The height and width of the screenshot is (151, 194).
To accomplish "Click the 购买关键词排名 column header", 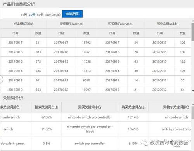I will click(x=90, y=107).
